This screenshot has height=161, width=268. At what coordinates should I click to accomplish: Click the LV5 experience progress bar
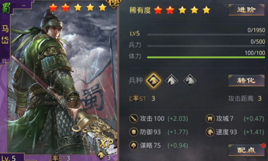coord(206,34)
